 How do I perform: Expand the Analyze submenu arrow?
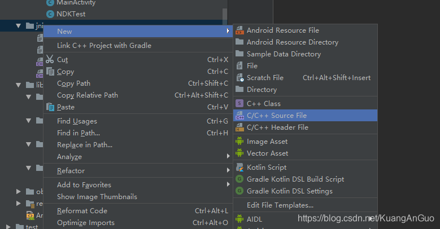(x=228, y=156)
